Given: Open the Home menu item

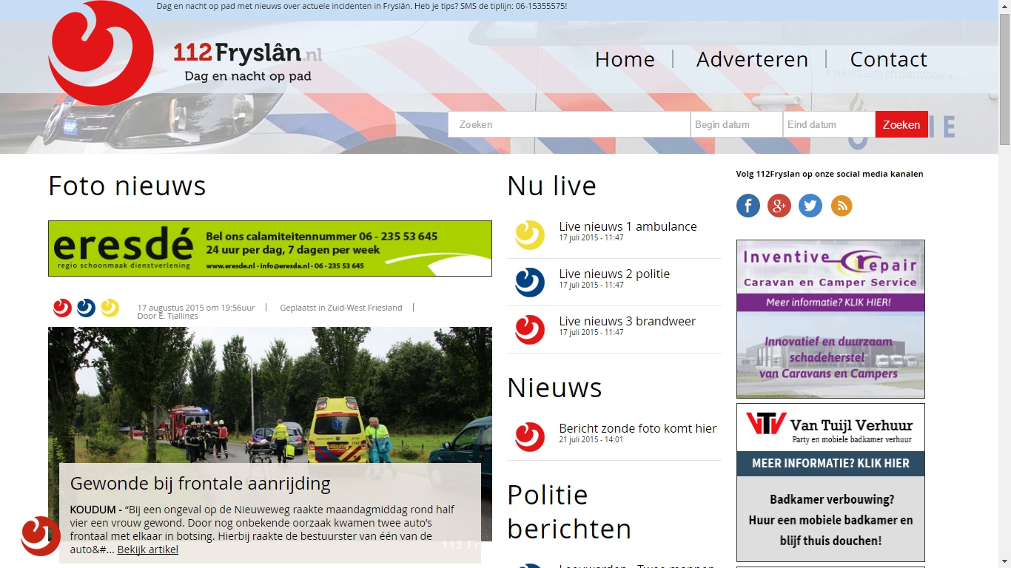Looking at the screenshot, I should coord(625,59).
